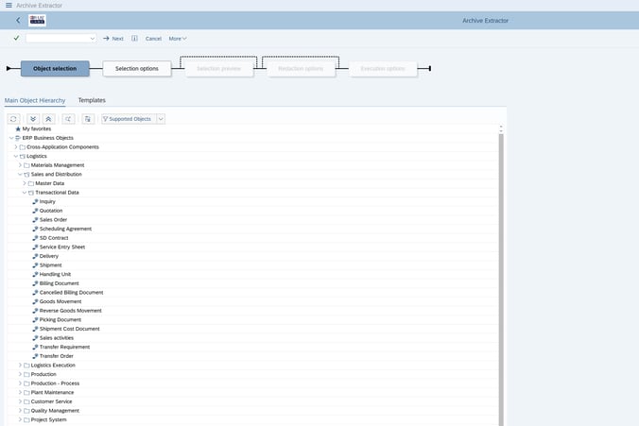
Task: Click the Cancel button
Action: coord(153,39)
